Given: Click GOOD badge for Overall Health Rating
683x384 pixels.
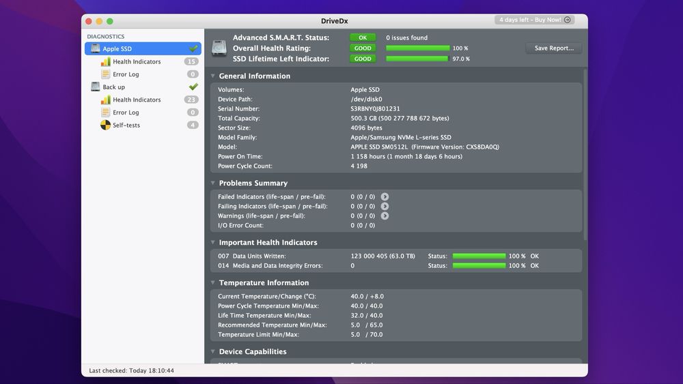Looking at the screenshot, I should click(x=363, y=48).
